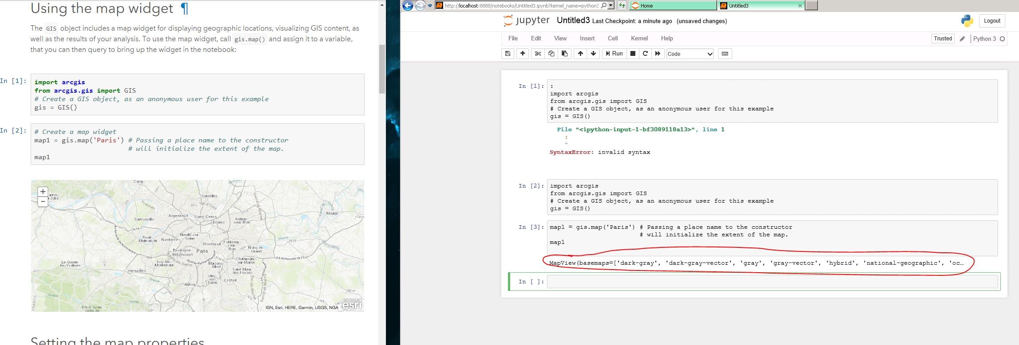Click the MapView basemaps output text
Image resolution: width=1019 pixels, height=345 pixels.
[756, 263]
